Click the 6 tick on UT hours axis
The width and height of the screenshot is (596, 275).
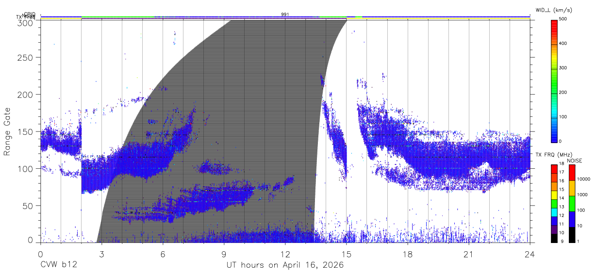click(163, 254)
